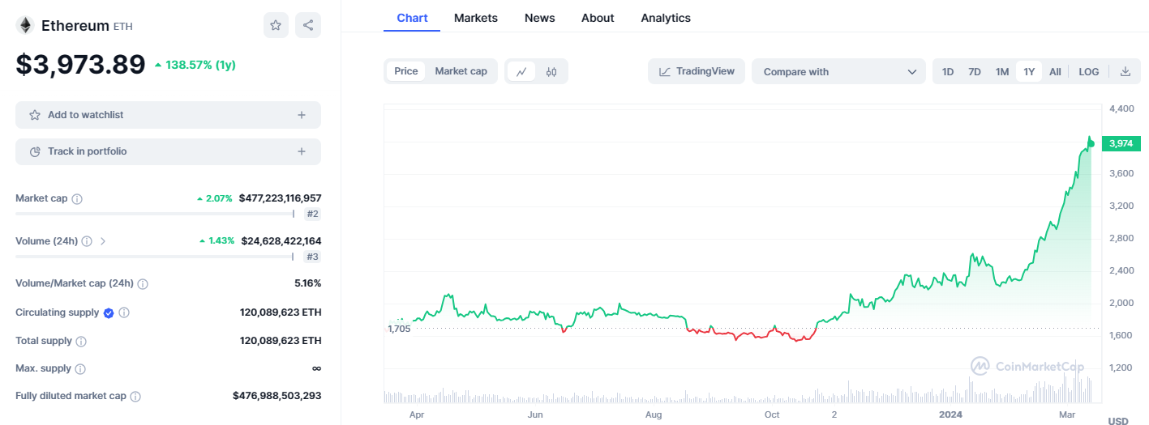Open TradingView chart button
The image size is (1149, 425).
tap(697, 71)
